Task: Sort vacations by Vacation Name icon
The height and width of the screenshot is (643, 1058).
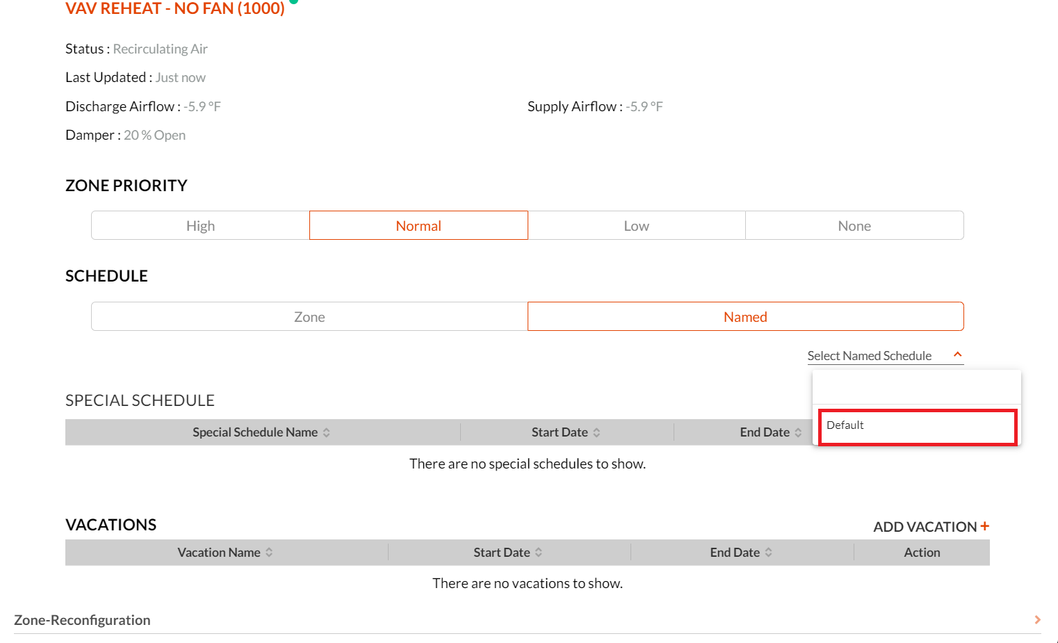Action: click(269, 553)
